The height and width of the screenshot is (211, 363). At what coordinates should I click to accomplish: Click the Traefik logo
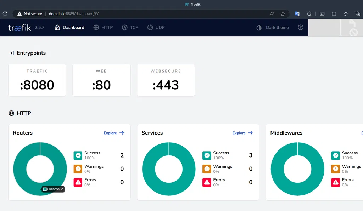[x=19, y=28]
